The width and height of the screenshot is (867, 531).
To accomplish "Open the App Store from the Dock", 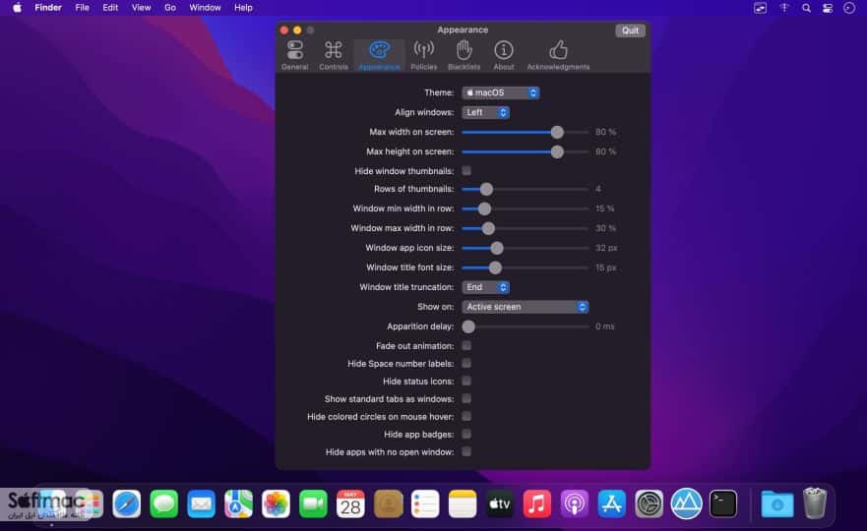I will [x=611, y=503].
